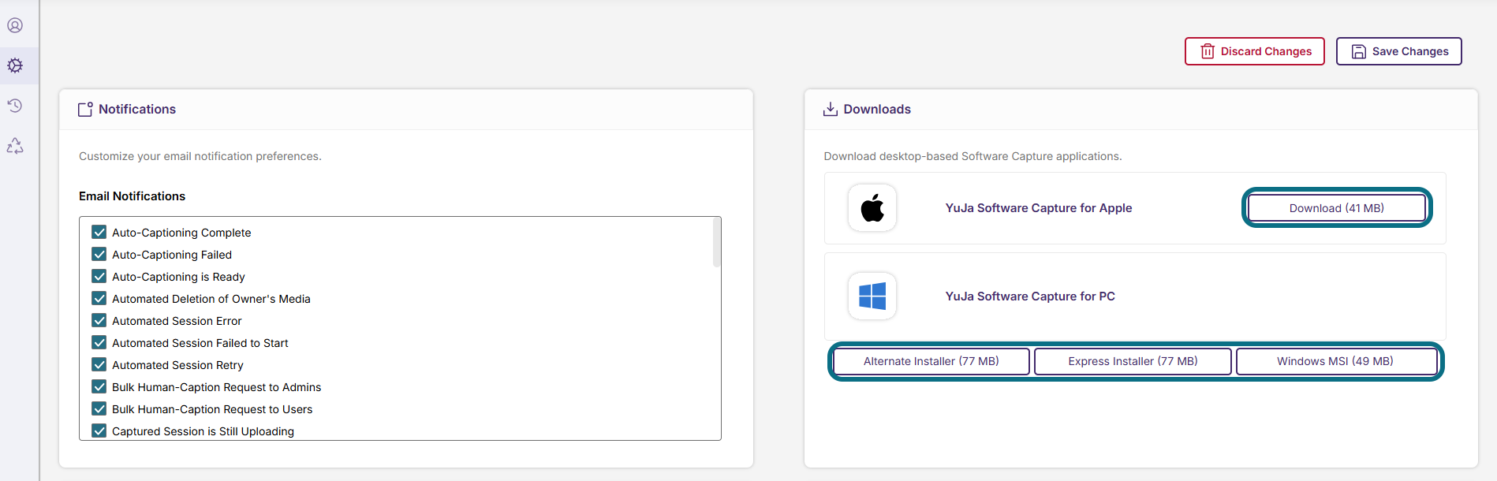Toggle Captured Session is Still Uploading
Viewport: 1497px width, 481px height.
tap(99, 431)
